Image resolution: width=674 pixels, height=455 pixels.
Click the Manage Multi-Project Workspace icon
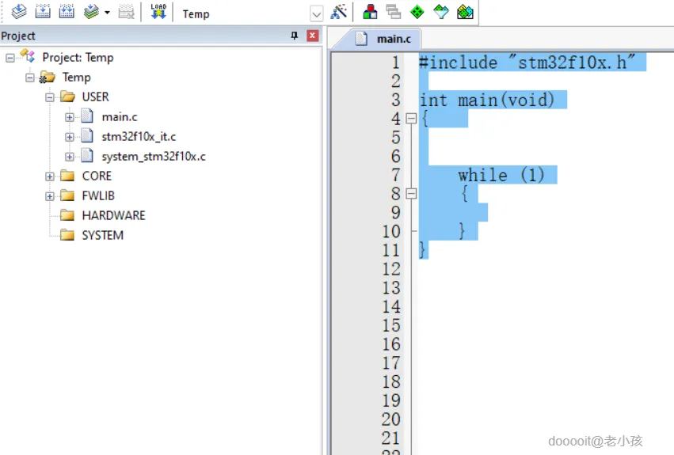(393, 12)
